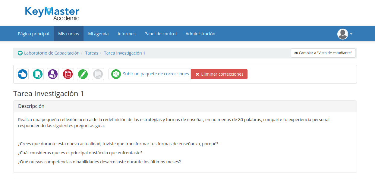This screenshot has width=375, height=179.
Task: Open Panel de control
Action: coord(160,34)
